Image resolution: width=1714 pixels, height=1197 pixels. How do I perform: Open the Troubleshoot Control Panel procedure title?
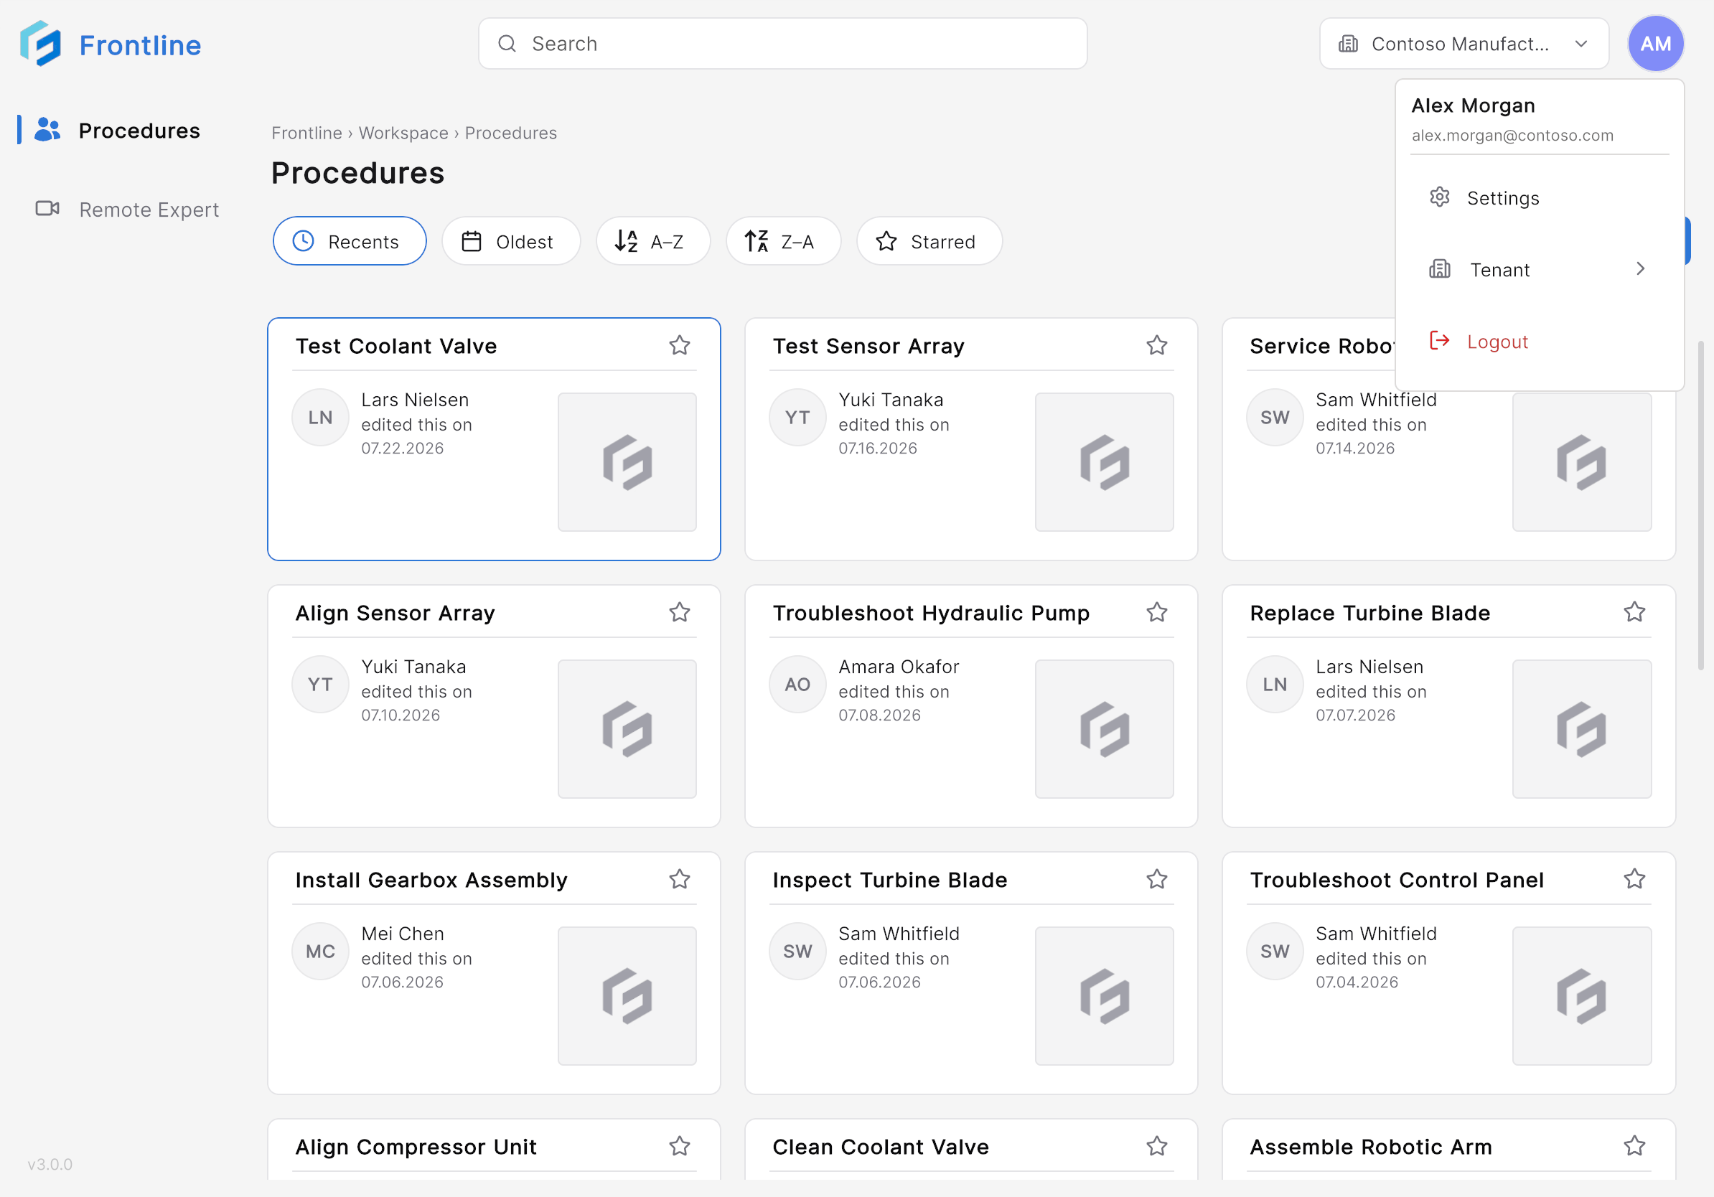click(x=1397, y=880)
